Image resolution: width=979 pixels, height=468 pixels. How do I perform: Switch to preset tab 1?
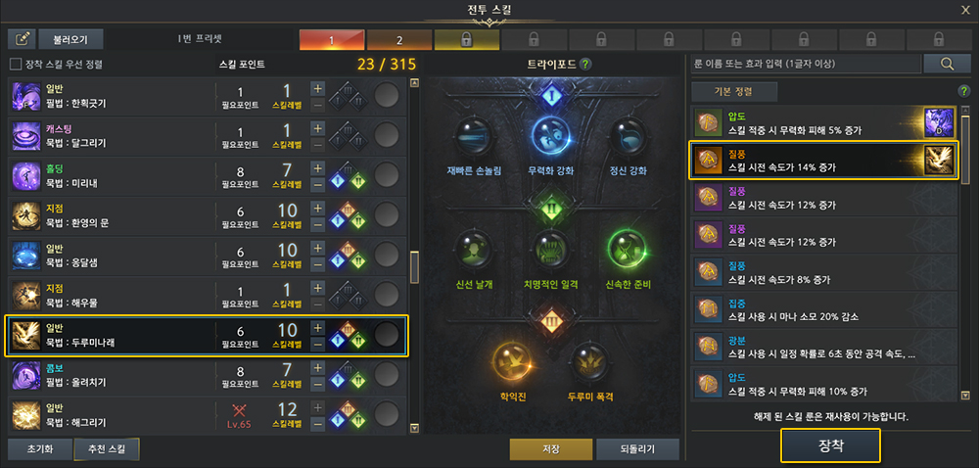click(332, 39)
